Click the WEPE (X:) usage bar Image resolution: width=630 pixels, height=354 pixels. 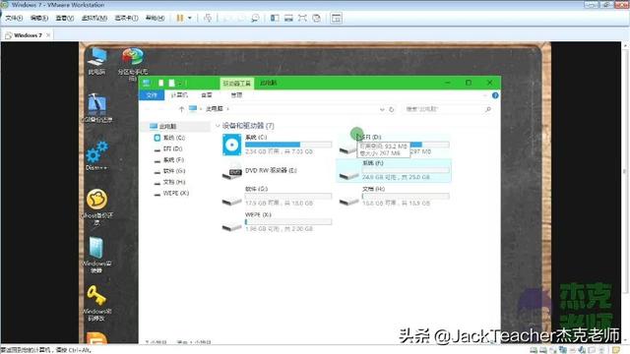click(288, 222)
